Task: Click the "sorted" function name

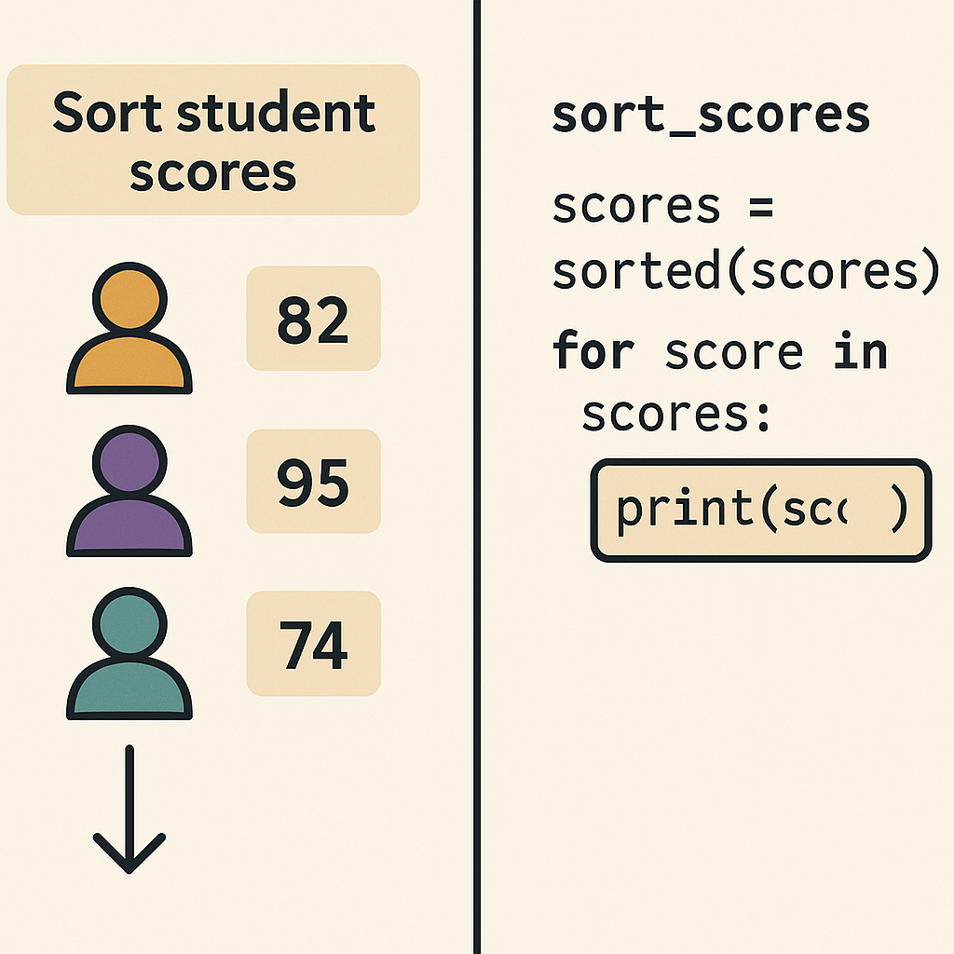Action: point(633,272)
